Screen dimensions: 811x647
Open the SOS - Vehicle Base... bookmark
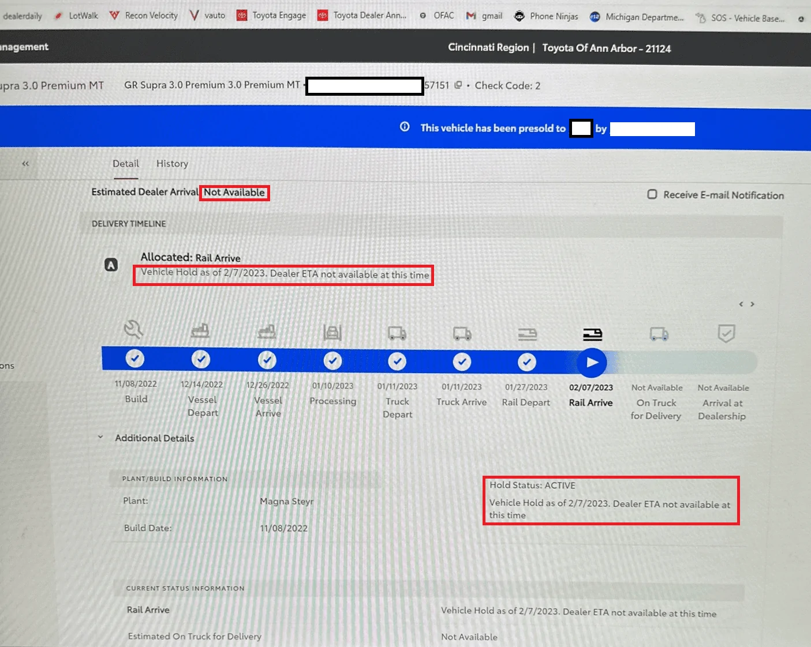tap(740, 18)
